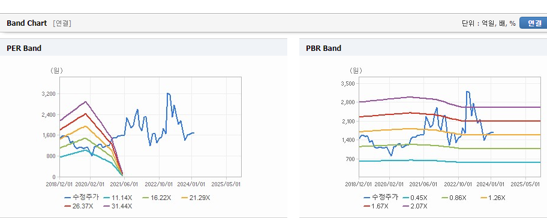
Task: Toggle 1.26X series in PBR Band legend
Action: (x=493, y=198)
